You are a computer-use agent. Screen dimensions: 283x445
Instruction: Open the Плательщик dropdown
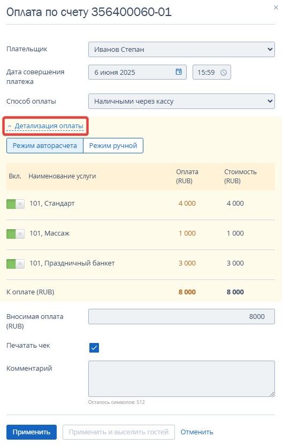[181, 49]
